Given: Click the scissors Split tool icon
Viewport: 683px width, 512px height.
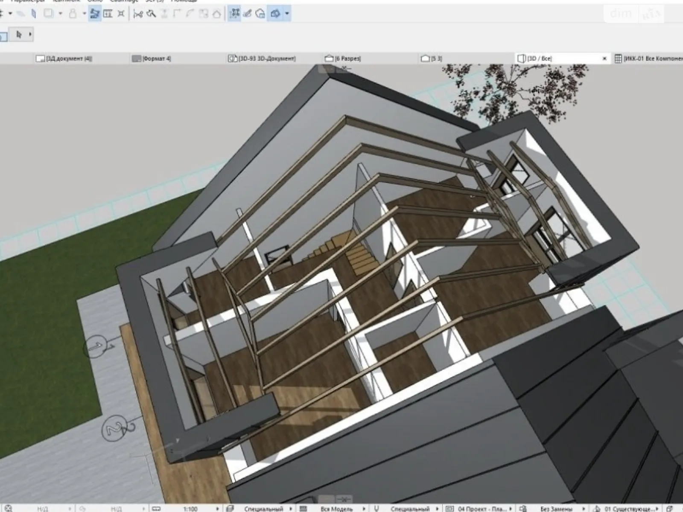Looking at the screenshot, I should point(138,14).
